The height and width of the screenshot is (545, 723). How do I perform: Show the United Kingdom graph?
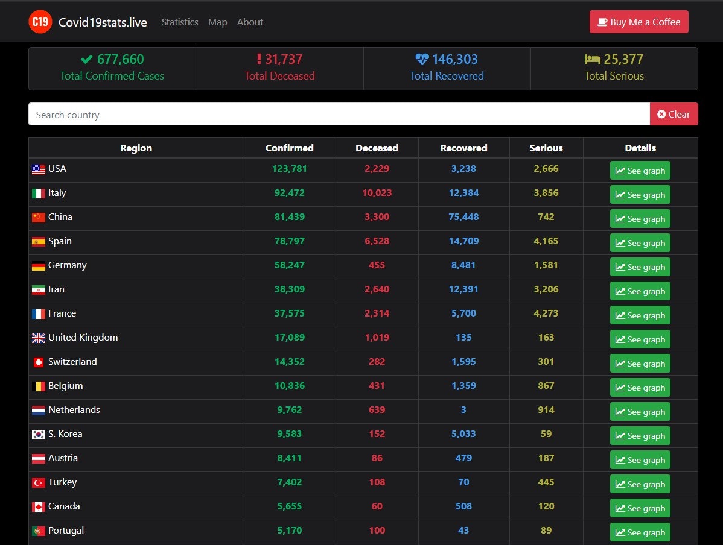tap(640, 339)
